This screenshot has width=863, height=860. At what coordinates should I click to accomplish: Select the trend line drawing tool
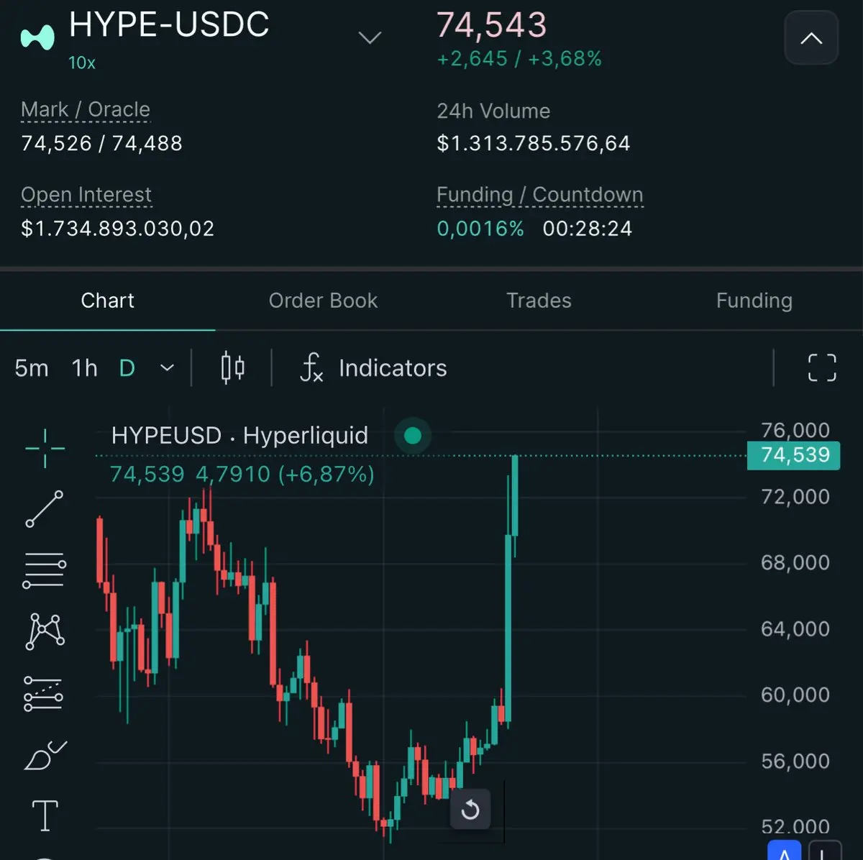(x=45, y=509)
